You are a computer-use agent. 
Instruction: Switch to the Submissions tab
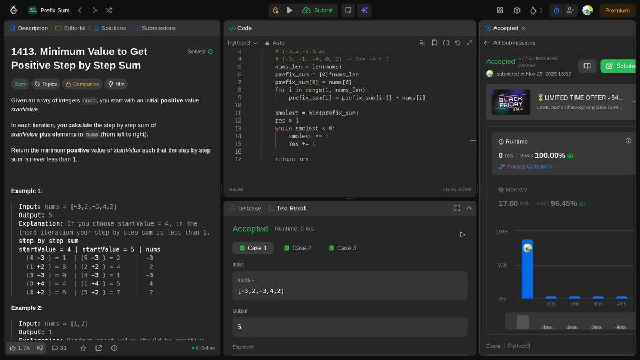(x=154, y=28)
